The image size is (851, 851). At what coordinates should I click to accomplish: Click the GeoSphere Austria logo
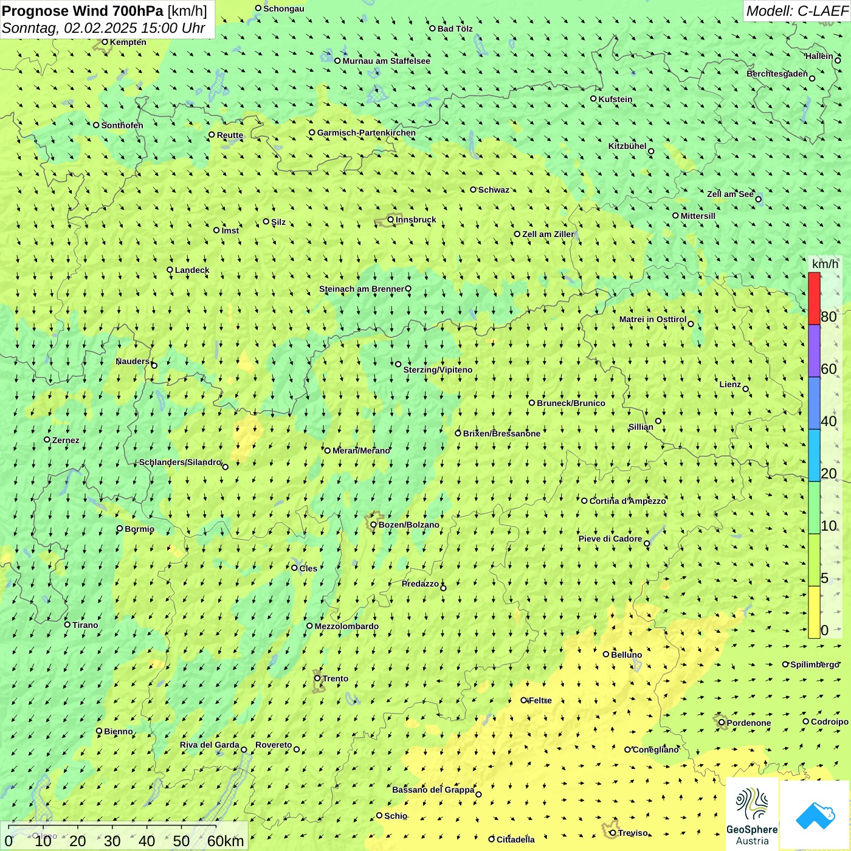click(752, 815)
